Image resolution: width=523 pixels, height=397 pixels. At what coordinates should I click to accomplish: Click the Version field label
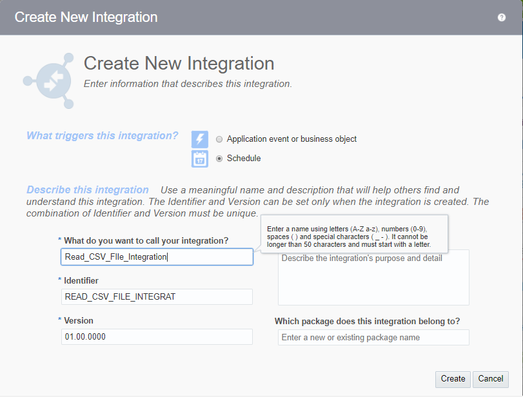click(79, 321)
